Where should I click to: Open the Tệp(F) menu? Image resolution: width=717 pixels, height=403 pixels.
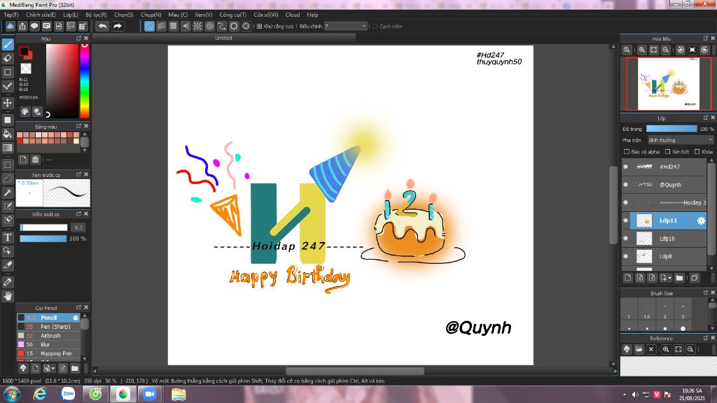click(11, 15)
